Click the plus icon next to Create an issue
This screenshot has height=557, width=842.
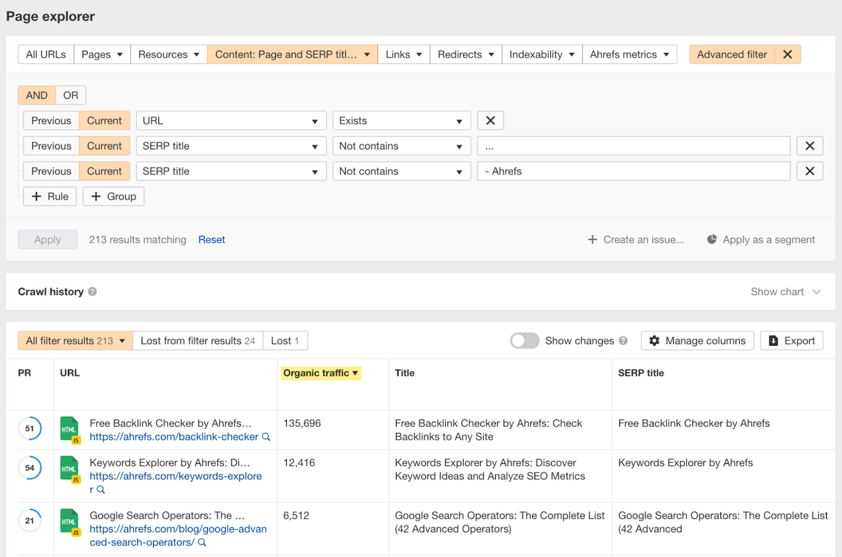click(594, 239)
